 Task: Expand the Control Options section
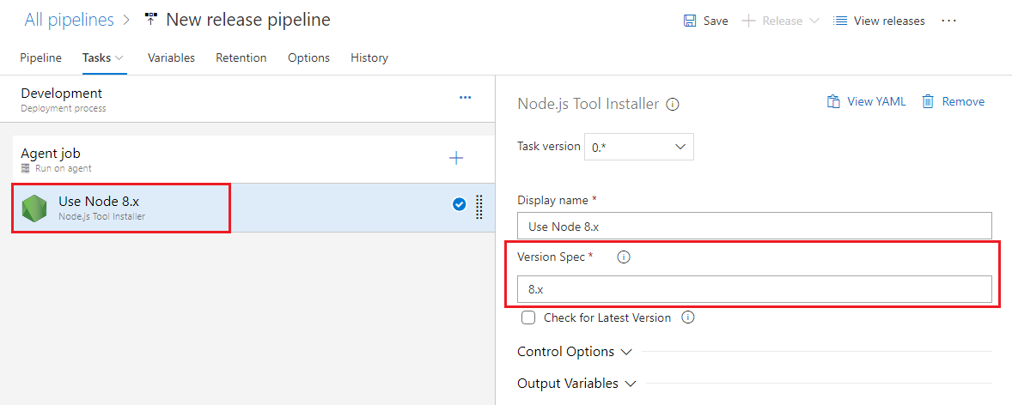(x=575, y=352)
